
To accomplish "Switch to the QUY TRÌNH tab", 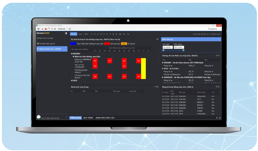I will tap(88, 118).
